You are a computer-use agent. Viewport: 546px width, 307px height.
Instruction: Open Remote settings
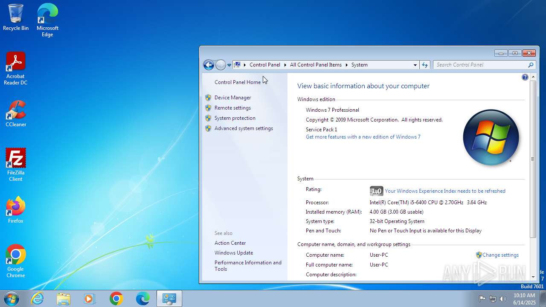pos(232,108)
